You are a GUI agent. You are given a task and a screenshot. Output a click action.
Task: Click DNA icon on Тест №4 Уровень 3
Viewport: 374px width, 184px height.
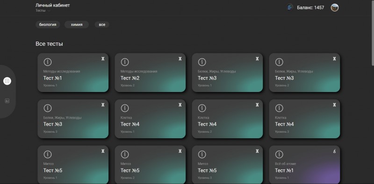point(334,105)
